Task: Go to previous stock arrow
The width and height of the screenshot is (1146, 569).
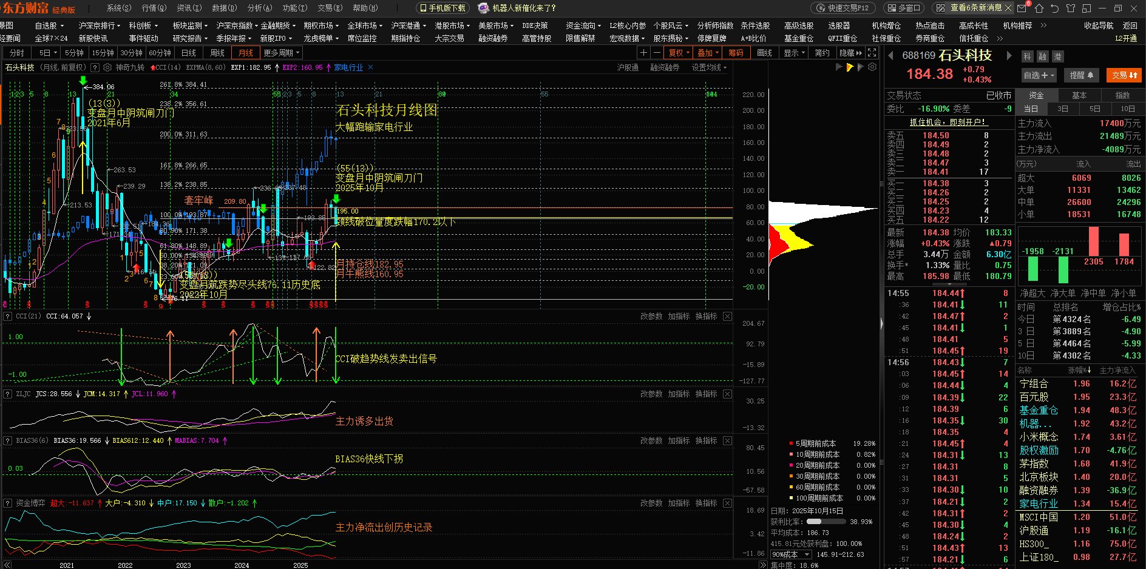Action: coord(891,55)
